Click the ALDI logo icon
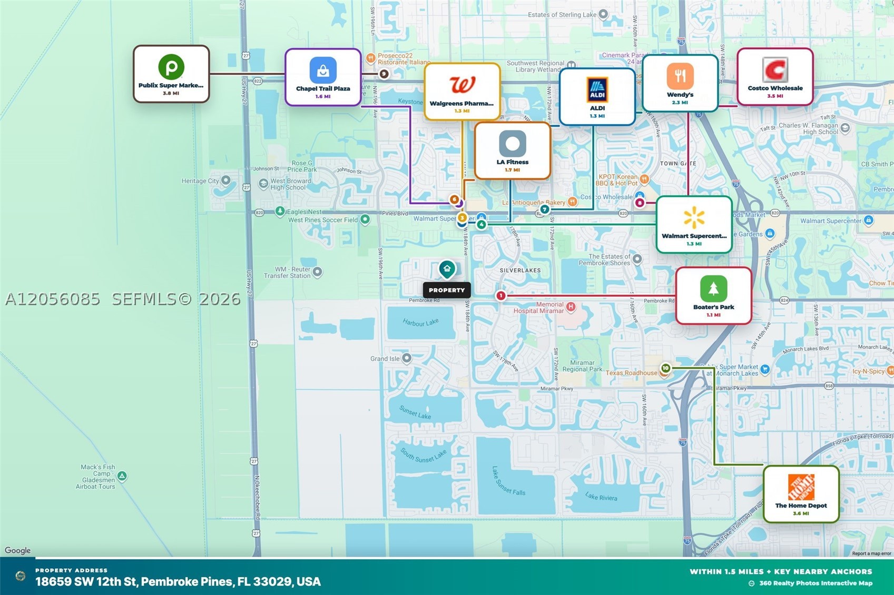 click(x=597, y=89)
